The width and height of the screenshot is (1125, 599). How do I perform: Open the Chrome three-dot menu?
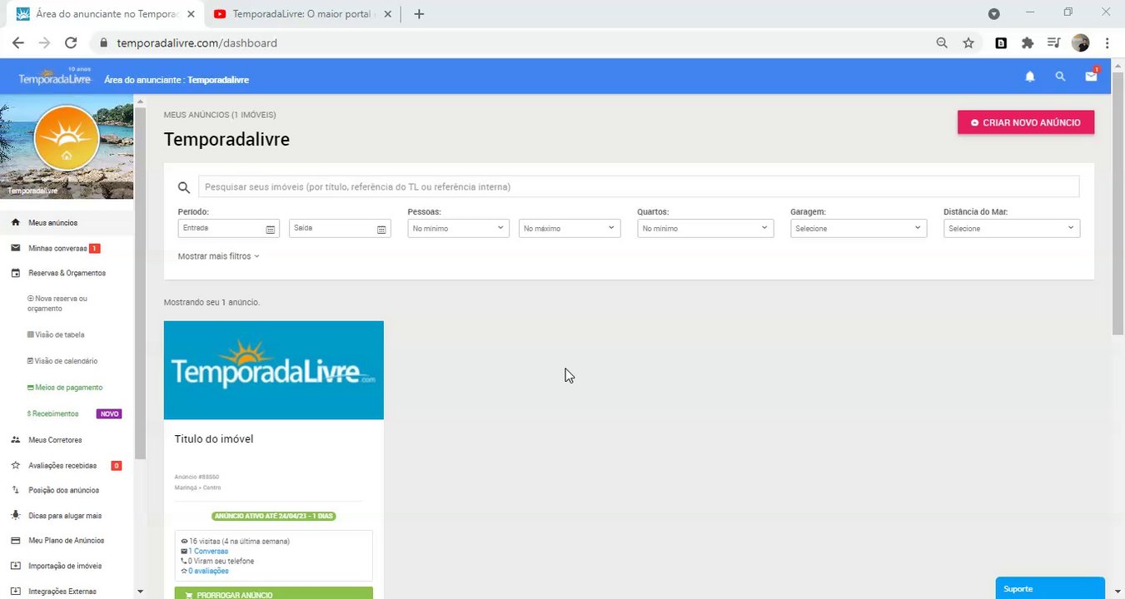(1107, 42)
